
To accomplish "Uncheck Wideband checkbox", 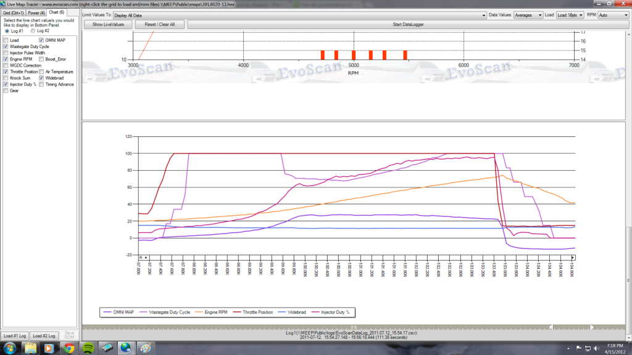I will pyautogui.click(x=41, y=78).
